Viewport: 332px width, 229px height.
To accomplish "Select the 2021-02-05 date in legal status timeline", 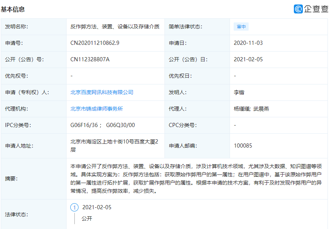I will (x=97, y=207).
